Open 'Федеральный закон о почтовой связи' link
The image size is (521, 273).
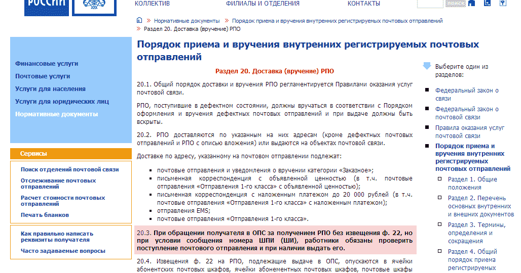click(467, 113)
